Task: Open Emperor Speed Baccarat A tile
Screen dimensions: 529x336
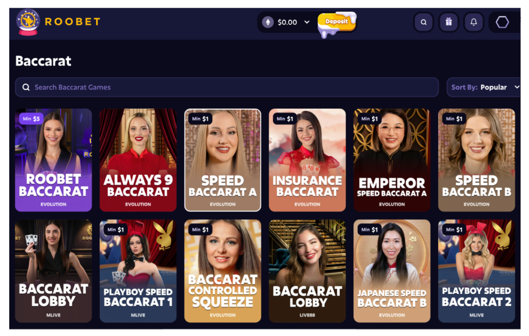Action: [x=392, y=160]
